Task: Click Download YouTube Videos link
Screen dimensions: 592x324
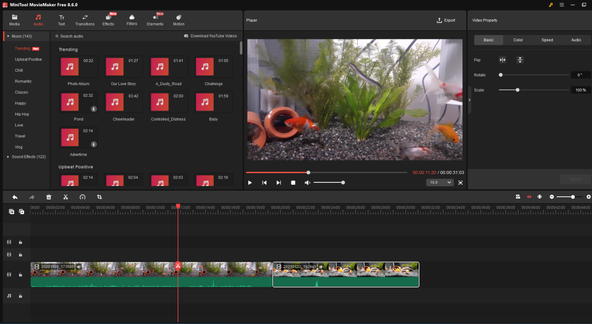Action: click(210, 36)
